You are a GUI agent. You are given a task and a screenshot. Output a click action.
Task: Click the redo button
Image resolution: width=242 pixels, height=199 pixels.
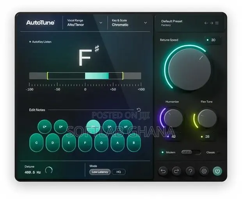click(176, 171)
